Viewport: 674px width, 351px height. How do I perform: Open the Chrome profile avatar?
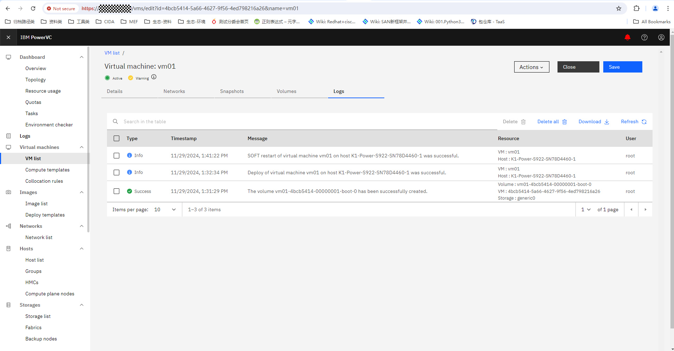coord(655,8)
